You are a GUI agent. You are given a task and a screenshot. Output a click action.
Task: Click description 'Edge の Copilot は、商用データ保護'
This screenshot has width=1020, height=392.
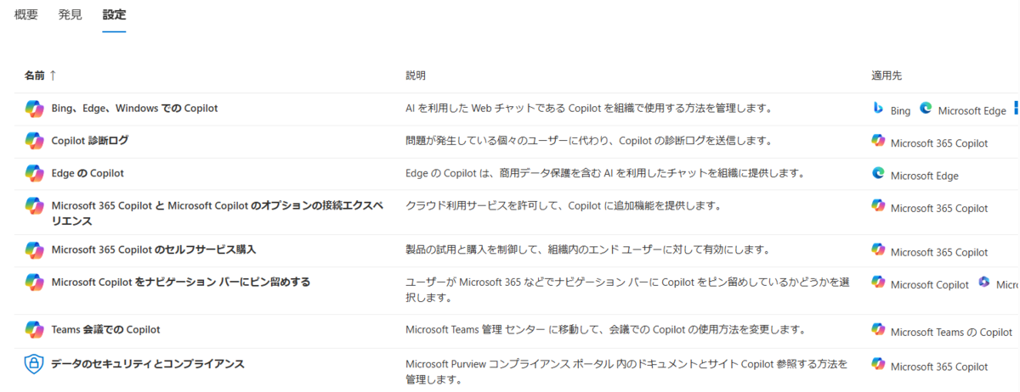[x=605, y=173]
